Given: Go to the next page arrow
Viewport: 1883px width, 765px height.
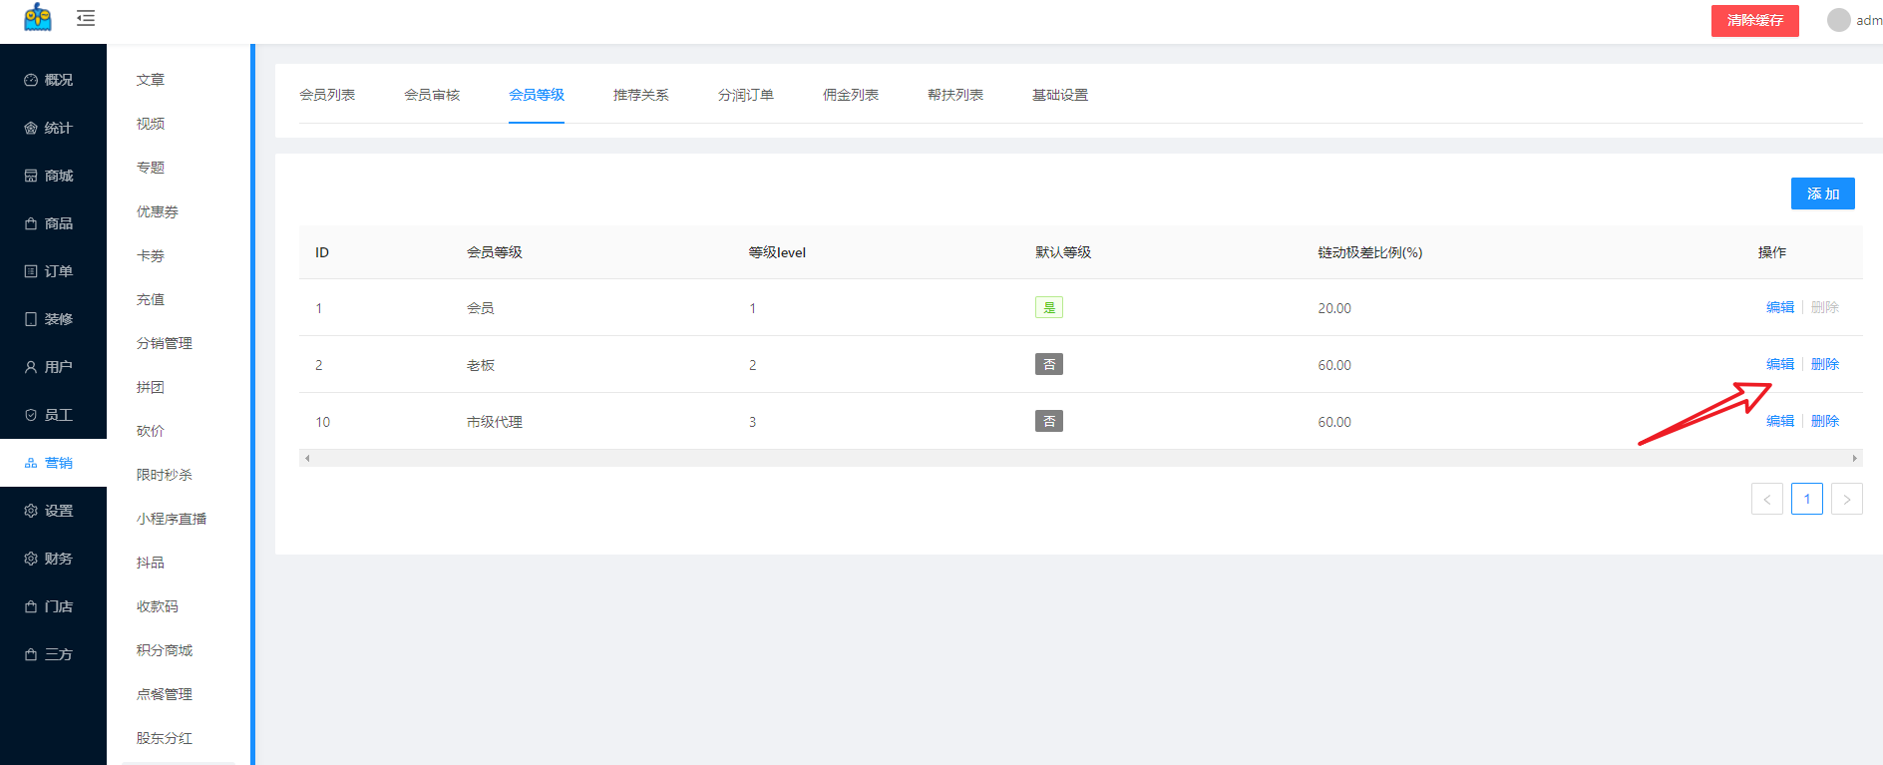Looking at the screenshot, I should [x=1846, y=499].
